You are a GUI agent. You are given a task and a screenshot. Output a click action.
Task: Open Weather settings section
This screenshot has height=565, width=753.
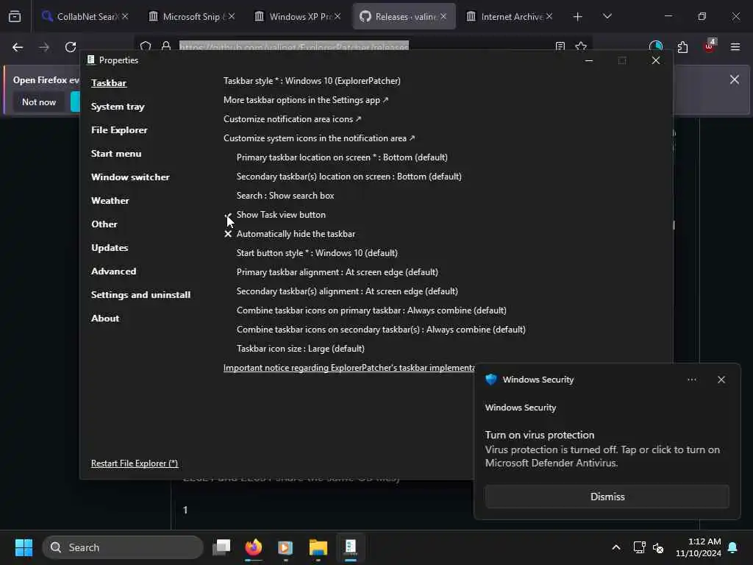(110, 201)
